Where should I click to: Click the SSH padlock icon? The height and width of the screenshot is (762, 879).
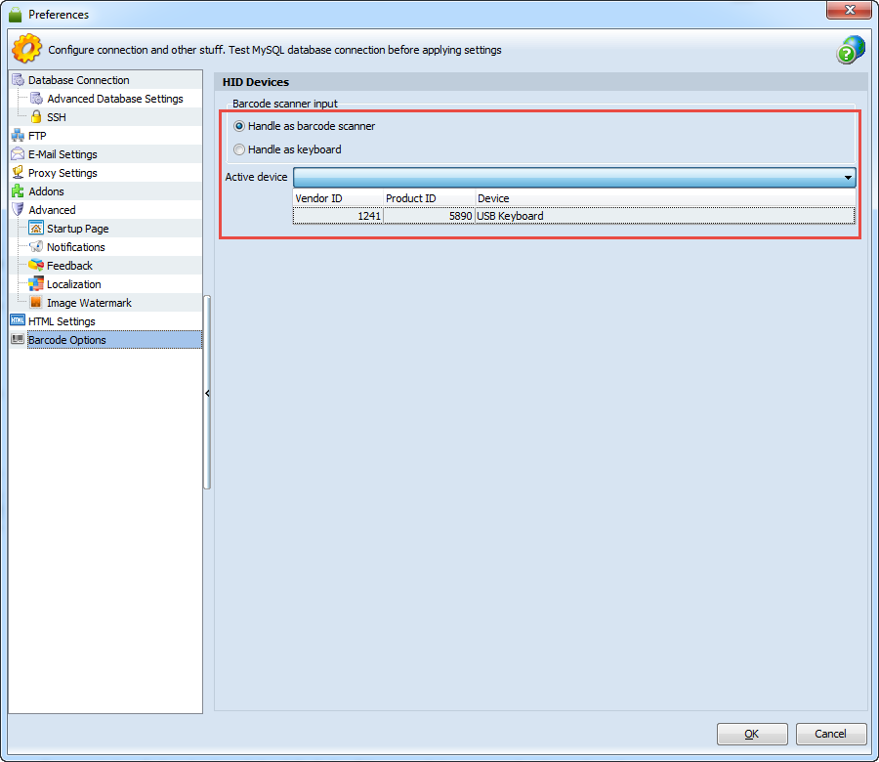click(x=36, y=116)
